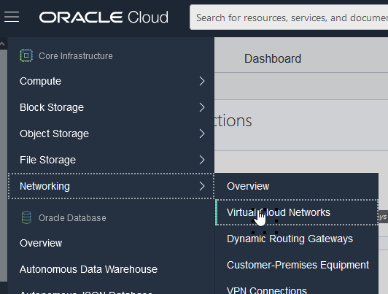Click the Core Infrastructure heading
Viewport: 388px width, 294px height.
(75, 56)
